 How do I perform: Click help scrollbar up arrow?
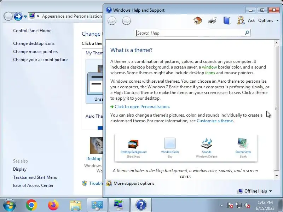(277, 43)
